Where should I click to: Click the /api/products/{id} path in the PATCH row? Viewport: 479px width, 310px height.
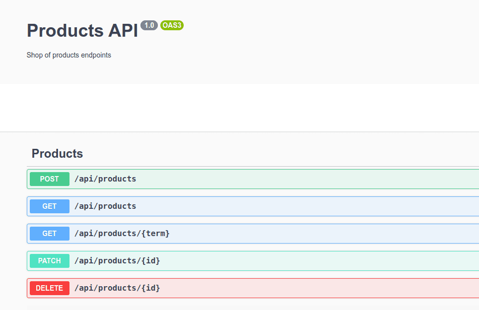click(x=117, y=261)
